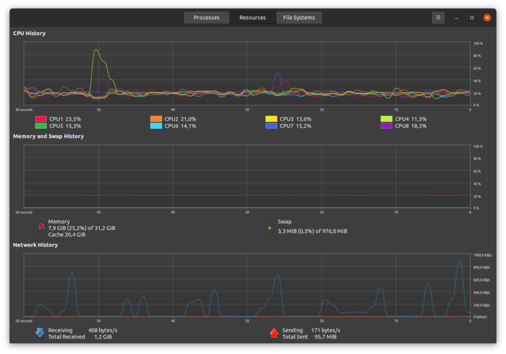Screen dimensions: 506x354
Task: Select the CPU2 21,0% label
Action: tap(180, 119)
